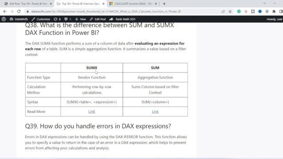This screenshot has height=159, width=283.
Task: Click the browser forward arrow
Action: tap(12, 11)
